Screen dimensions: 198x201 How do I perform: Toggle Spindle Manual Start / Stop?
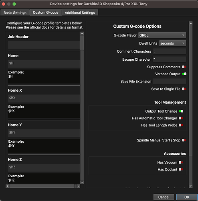pyautogui.click(x=184, y=140)
